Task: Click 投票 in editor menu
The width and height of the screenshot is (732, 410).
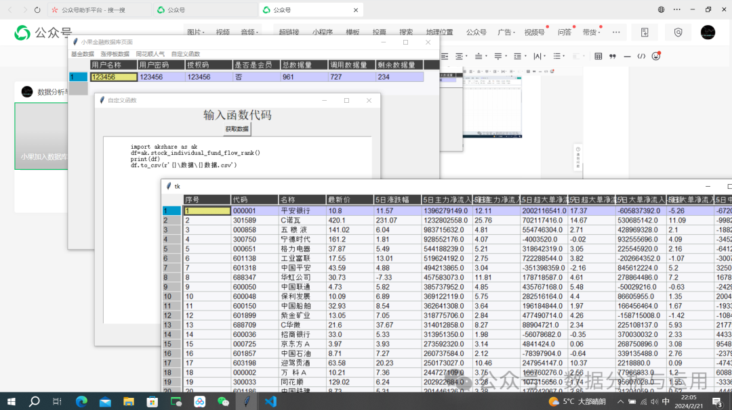Action: 379,32
